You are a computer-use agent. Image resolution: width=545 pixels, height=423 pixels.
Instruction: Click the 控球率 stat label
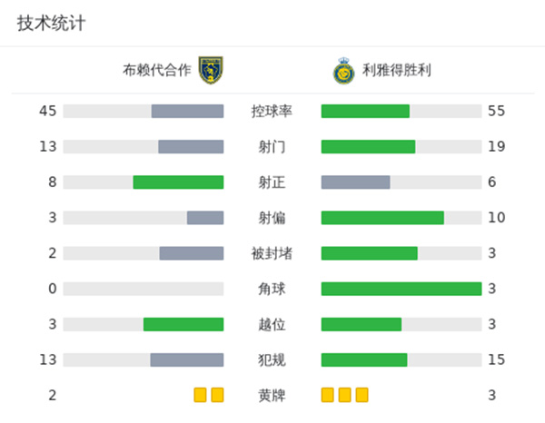coord(272,112)
